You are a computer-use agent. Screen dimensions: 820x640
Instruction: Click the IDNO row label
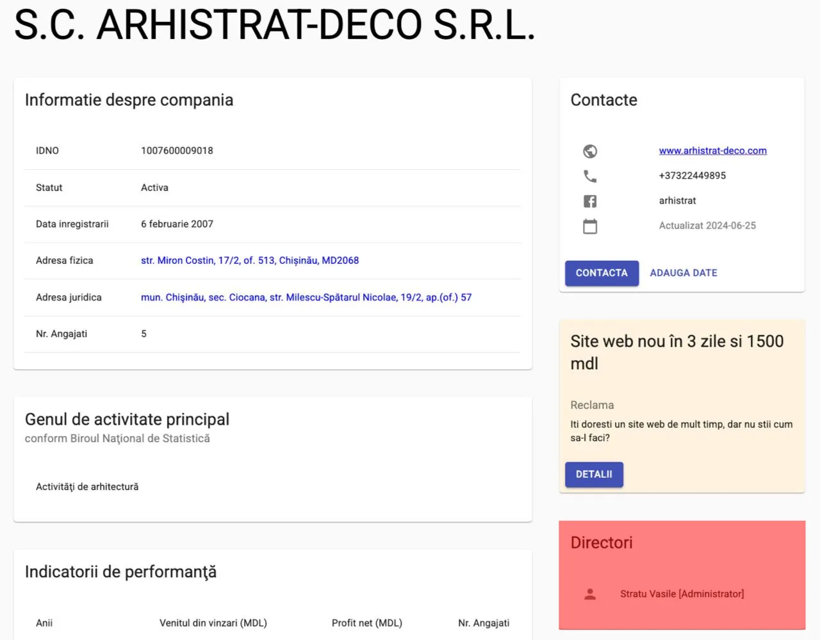(x=47, y=151)
